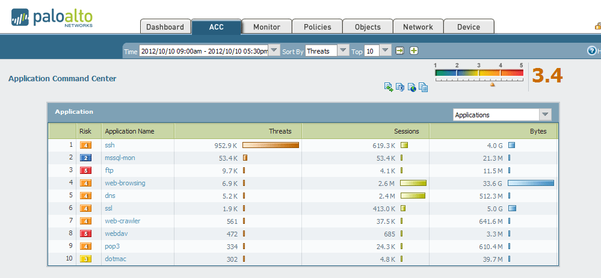Click the globe report icon
The image size is (601, 278).
coord(411,87)
